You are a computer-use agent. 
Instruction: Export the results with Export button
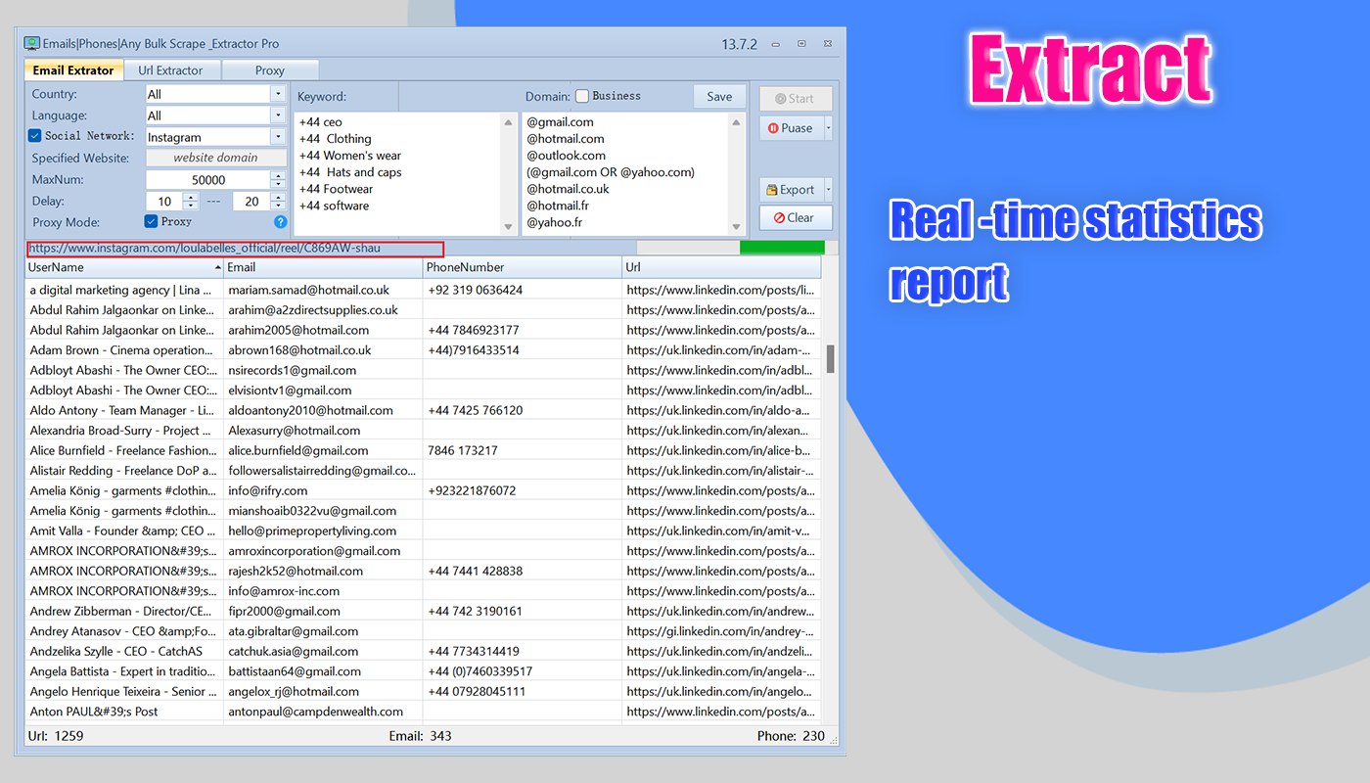tap(792, 190)
